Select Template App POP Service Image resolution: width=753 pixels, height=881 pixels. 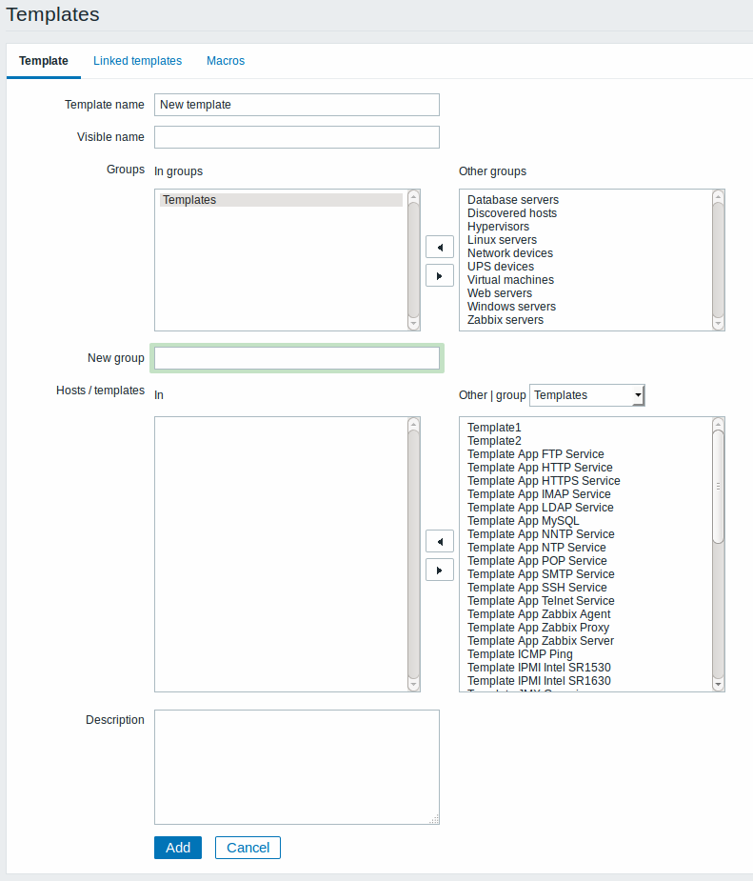pos(537,561)
